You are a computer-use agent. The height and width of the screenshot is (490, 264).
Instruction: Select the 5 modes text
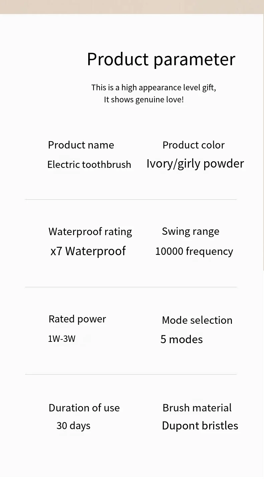click(181, 339)
